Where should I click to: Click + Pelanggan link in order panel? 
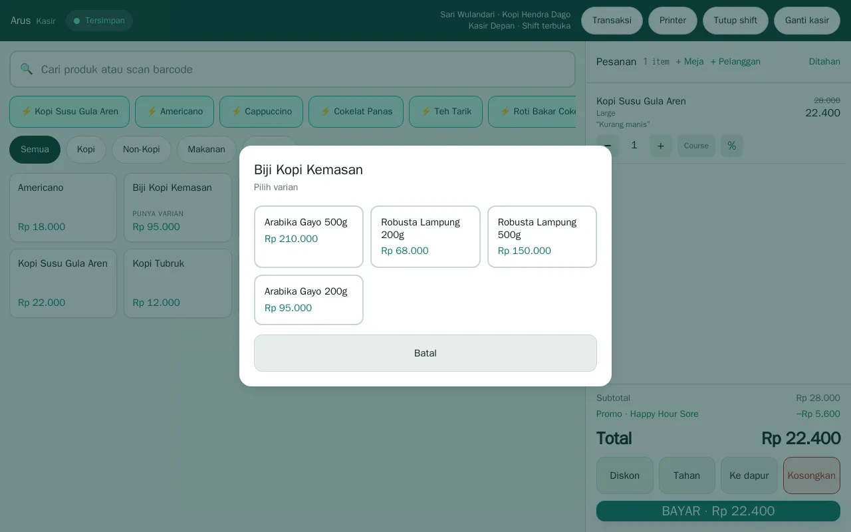coord(735,61)
